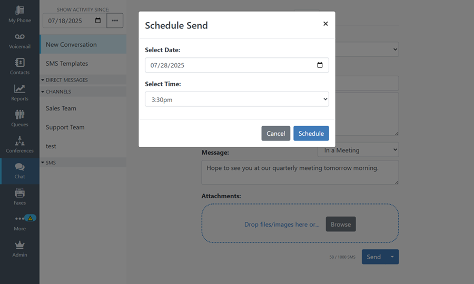Viewport: 474px width, 284px height.
Task: Open the Reports section
Action: tap(19, 92)
